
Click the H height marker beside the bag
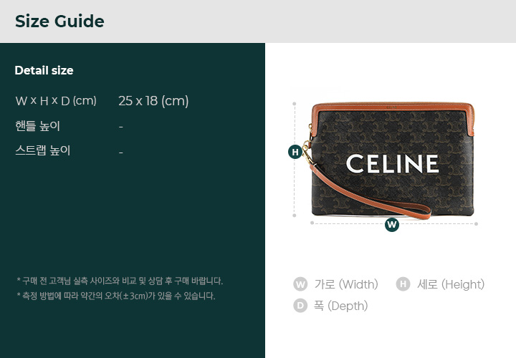pyautogui.click(x=295, y=152)
